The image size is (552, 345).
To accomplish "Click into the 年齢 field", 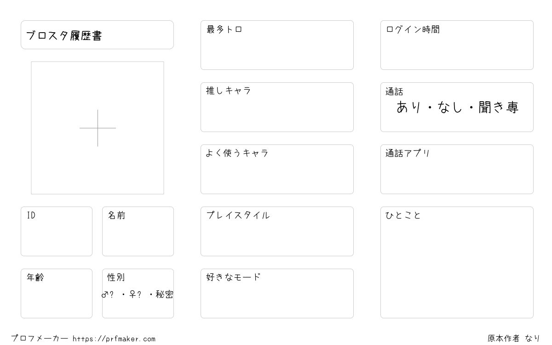I will click(57, 293).
